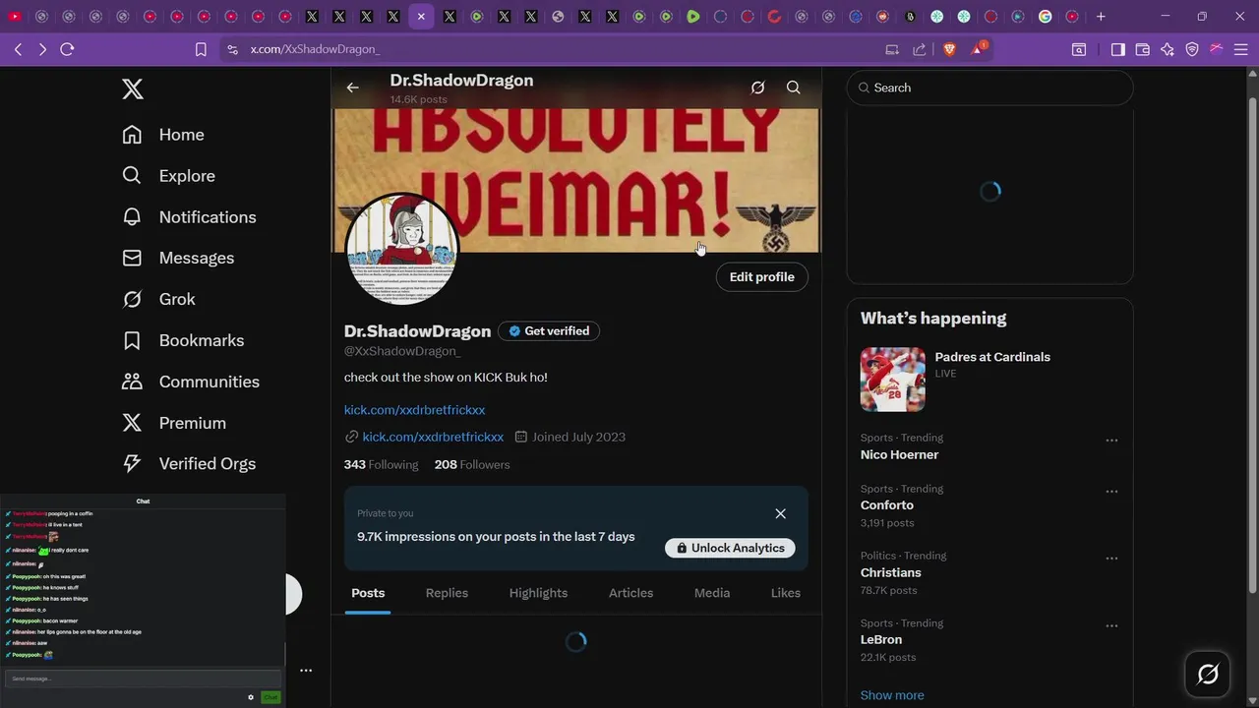Click the back arrow in the profile header
This screenshot has width=1259, height=708.
coord(352,88)
